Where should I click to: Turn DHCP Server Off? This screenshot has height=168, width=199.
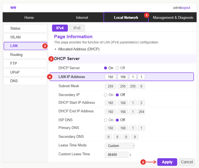(117, 68)
